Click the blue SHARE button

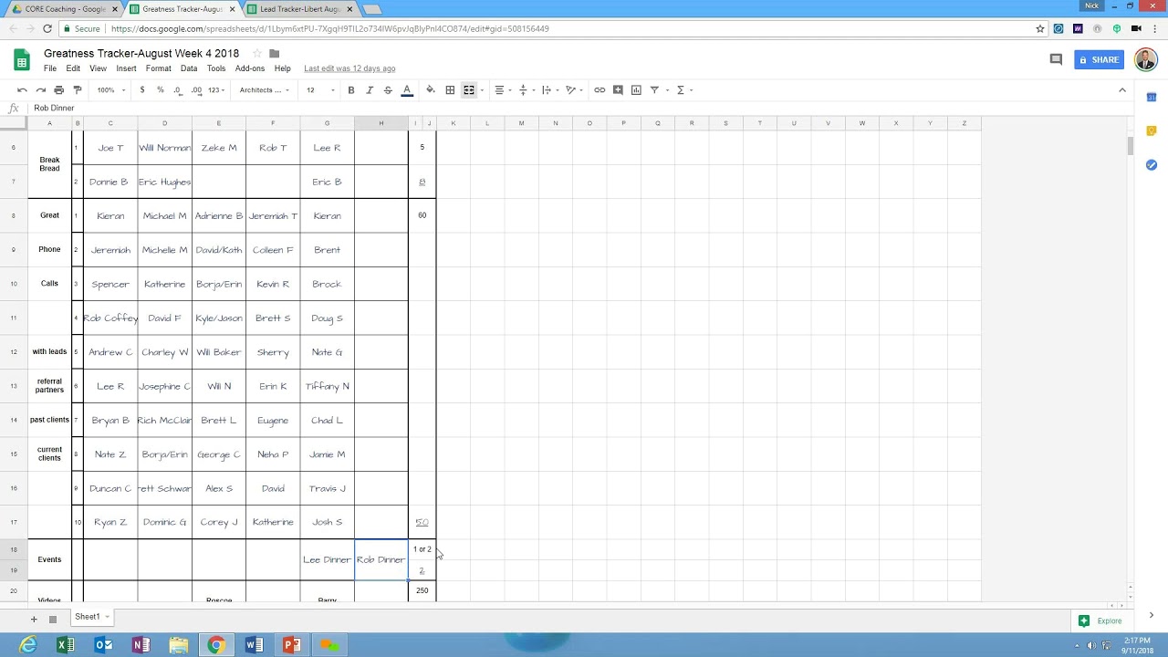pyautogui.click(x=1099, y=60)
